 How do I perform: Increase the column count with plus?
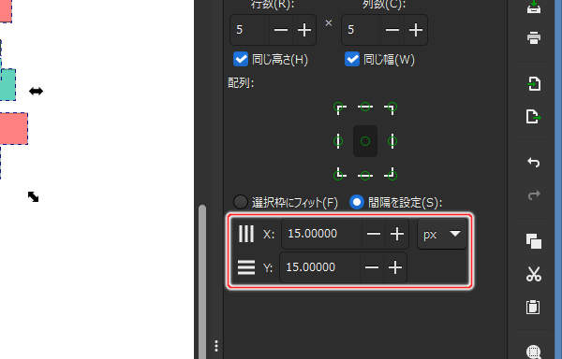coord(416,30)
